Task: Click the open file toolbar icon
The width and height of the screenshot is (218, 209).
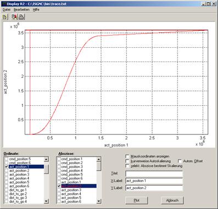Action: pos(5,17)
